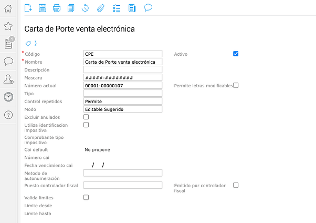Focus the empty Descripción field
316x223 pixels.
tap(123, 69)
